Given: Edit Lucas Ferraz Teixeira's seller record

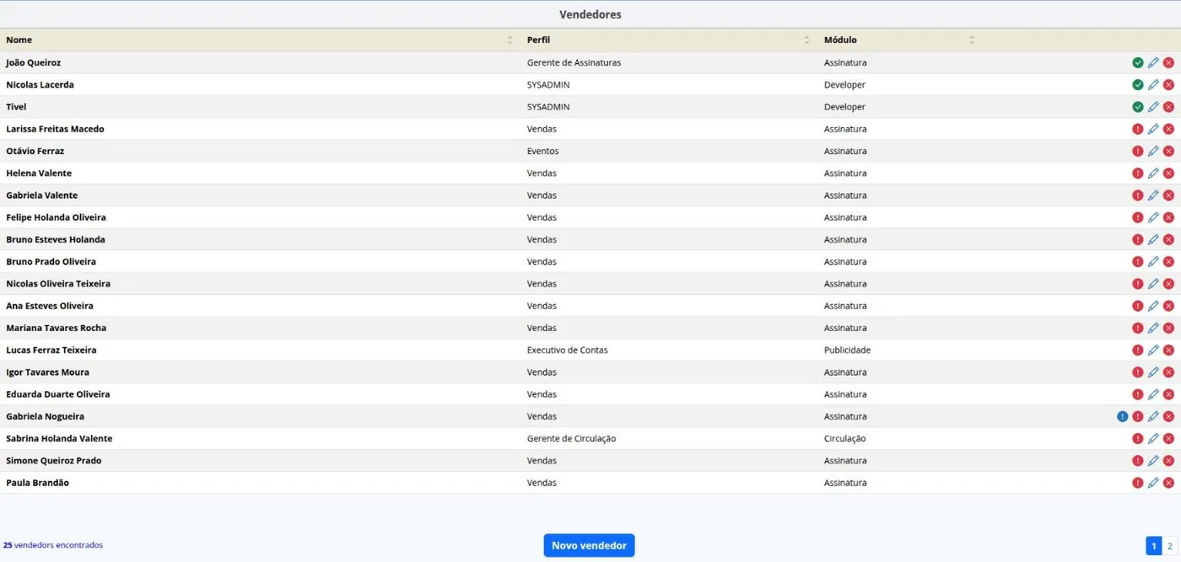Looking at the screenshot, I should (1153, 350).
